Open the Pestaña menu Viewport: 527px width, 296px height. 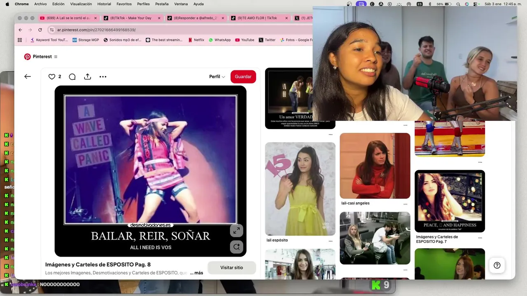tap(162, 4)
